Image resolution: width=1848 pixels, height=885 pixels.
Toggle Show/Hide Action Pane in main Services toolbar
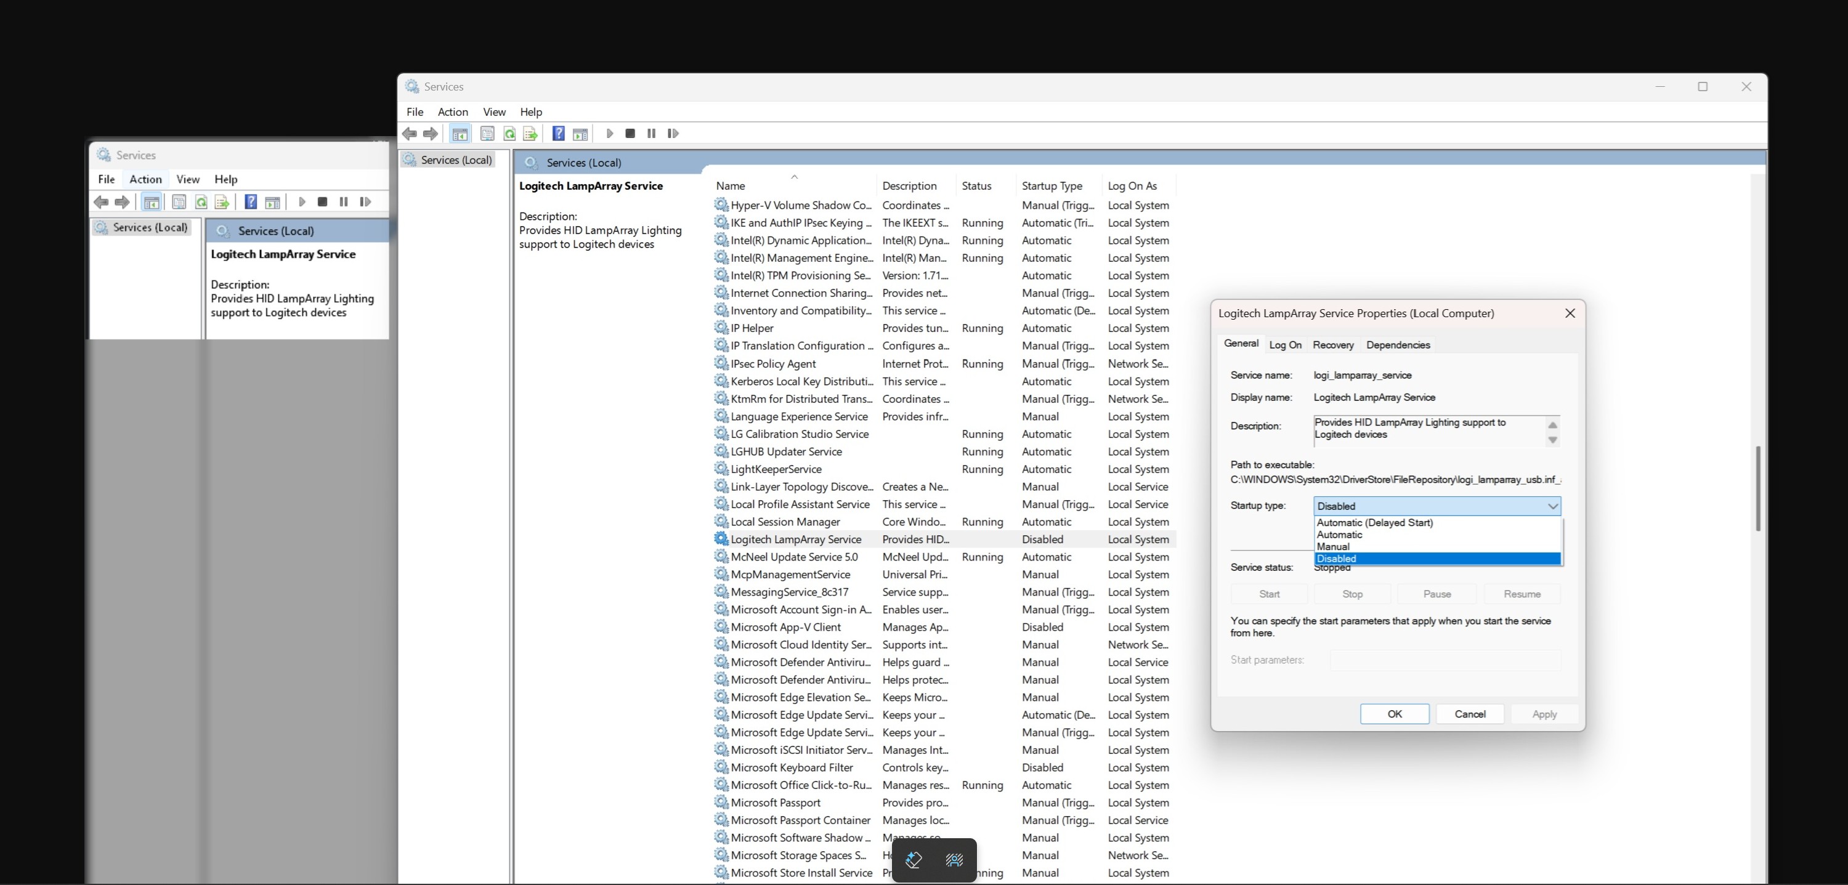[580, 134]
